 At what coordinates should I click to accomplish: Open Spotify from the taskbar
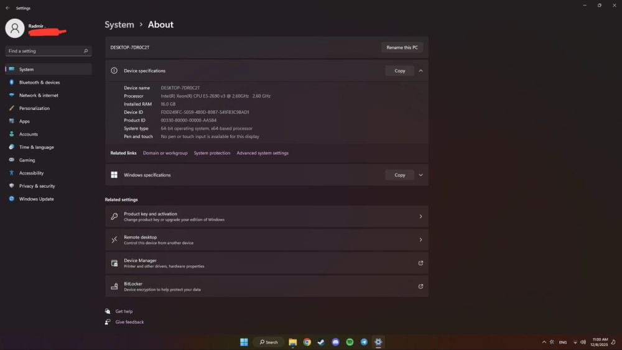point(350,342)
